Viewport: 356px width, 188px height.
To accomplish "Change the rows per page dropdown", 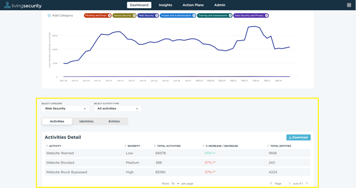I will click(x=175, y=183).
